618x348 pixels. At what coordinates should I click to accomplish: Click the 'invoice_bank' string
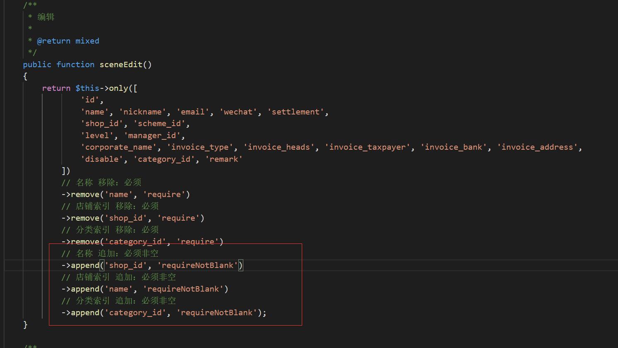pyautogui.click(x=453, y=147)
